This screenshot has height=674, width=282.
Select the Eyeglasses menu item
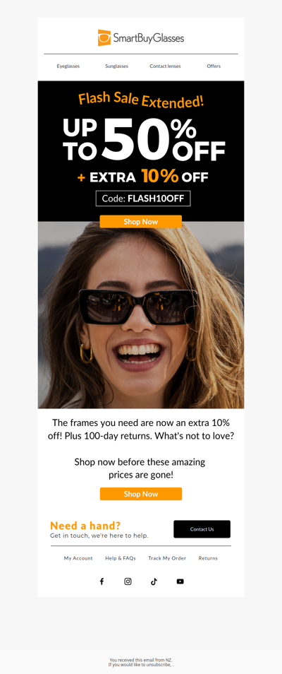point(68,66)
